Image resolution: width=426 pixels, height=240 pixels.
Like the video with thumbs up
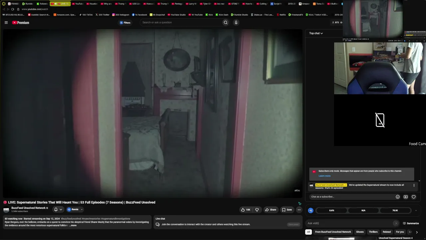pos(246,210)
